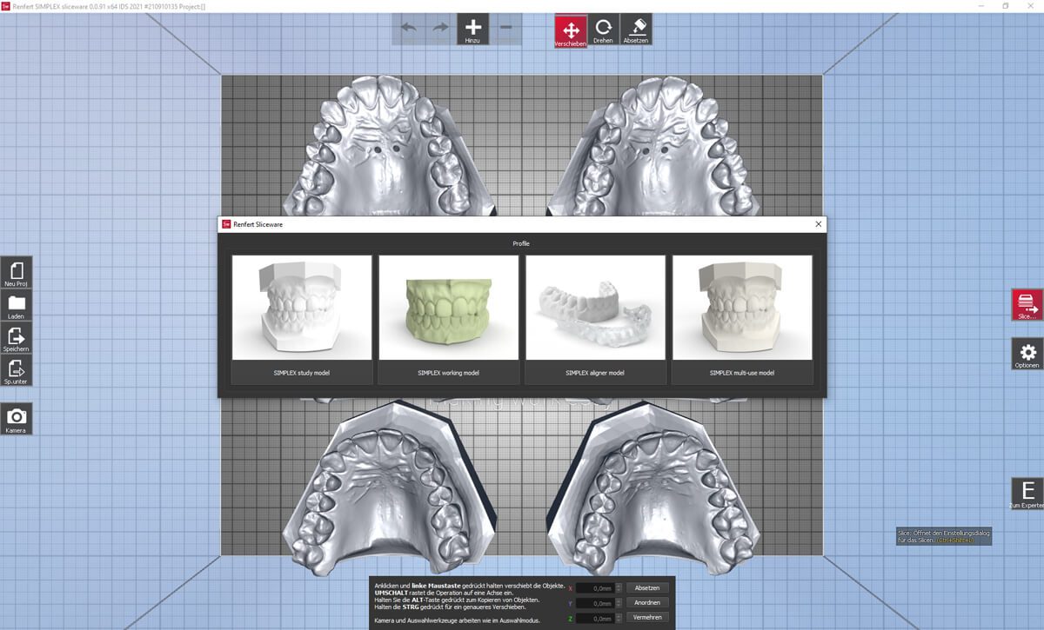
Task: Restore down the sliceware main window
Action: (x=1006, y=5)
